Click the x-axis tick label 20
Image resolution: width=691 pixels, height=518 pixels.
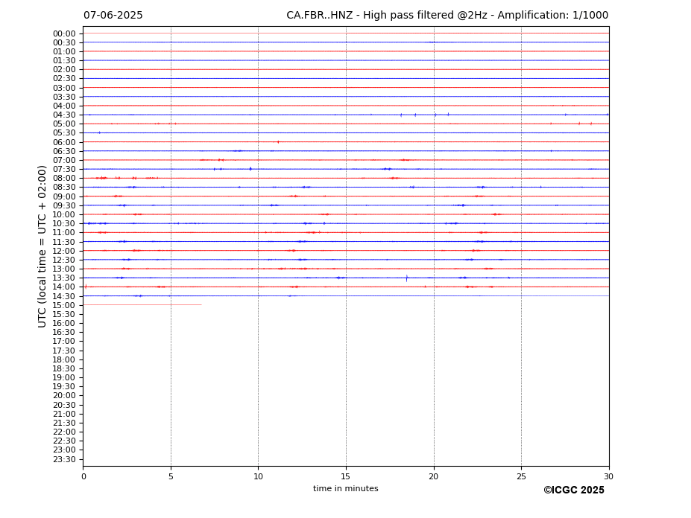pos(434,476)
